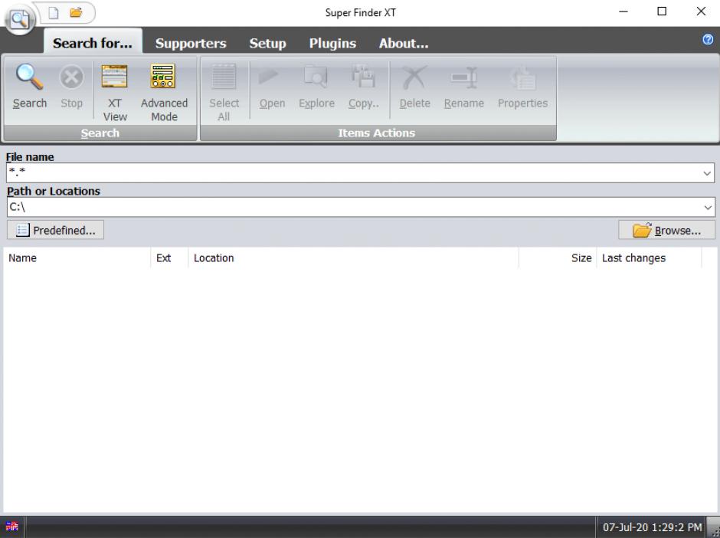Click the Stop search icon
This screenshot has height=538, width=720.
click(72, 77)
